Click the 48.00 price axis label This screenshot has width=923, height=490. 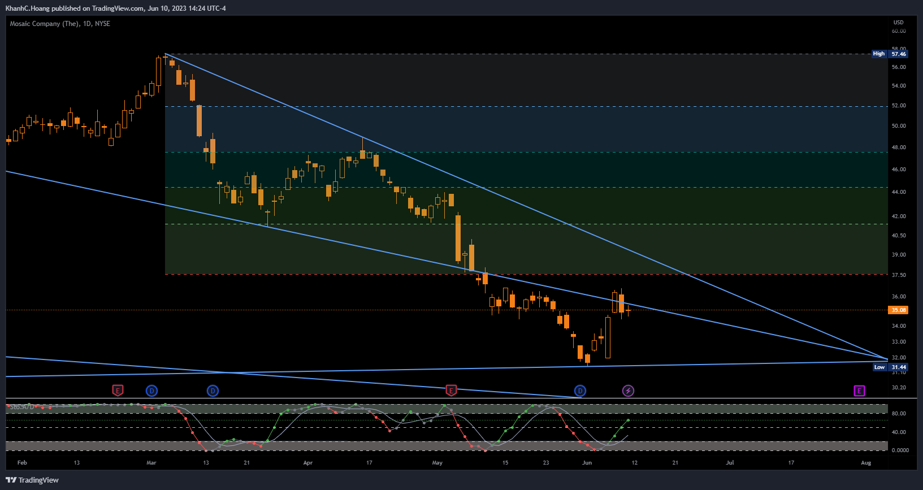(899, 147)
